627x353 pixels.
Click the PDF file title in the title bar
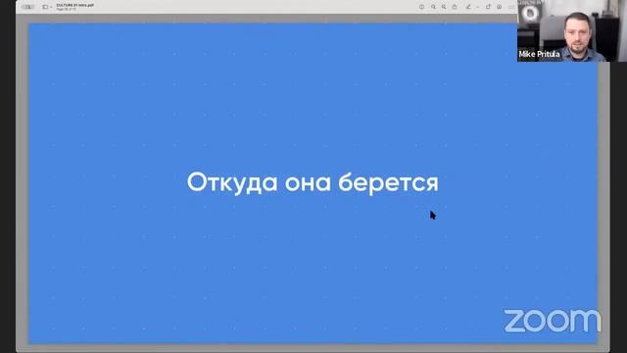[74, 5]
